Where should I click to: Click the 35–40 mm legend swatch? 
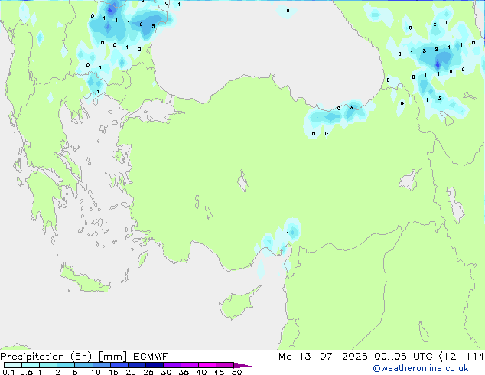click(x=189, y=365)
